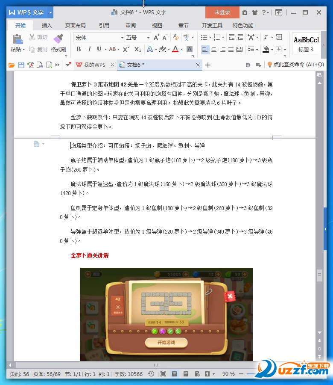This screenshot has width=333, height=385.
Task: Decrease paragraph indent
Action: point(231,37)
